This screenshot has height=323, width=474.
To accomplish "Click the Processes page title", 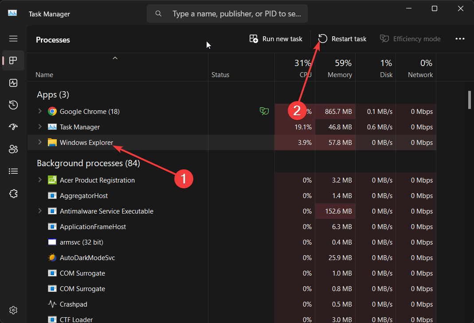I will [53, 40].
